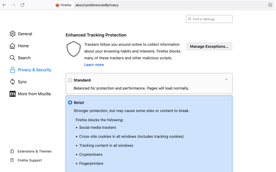
Task: Select the Strict tracking protection radio button
Action: [70, 103]
